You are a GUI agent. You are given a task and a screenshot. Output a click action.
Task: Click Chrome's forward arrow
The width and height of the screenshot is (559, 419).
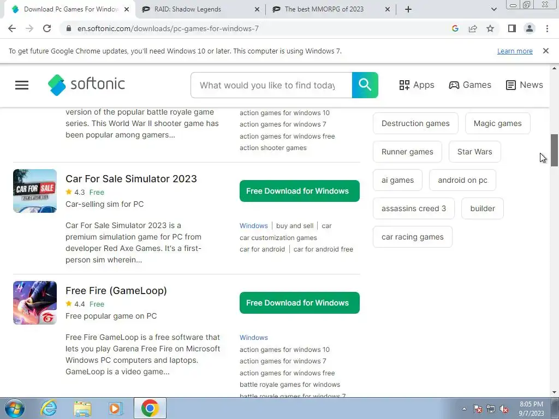click(29, 28)
